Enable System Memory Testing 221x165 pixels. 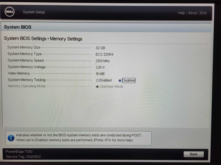click(97, 81)
